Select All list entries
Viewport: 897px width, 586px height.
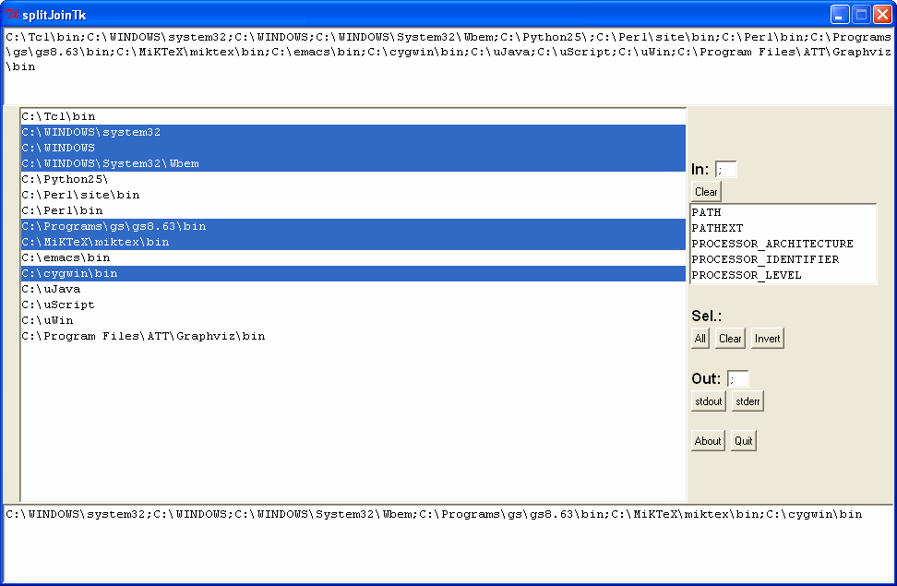(x=700, y=339)
